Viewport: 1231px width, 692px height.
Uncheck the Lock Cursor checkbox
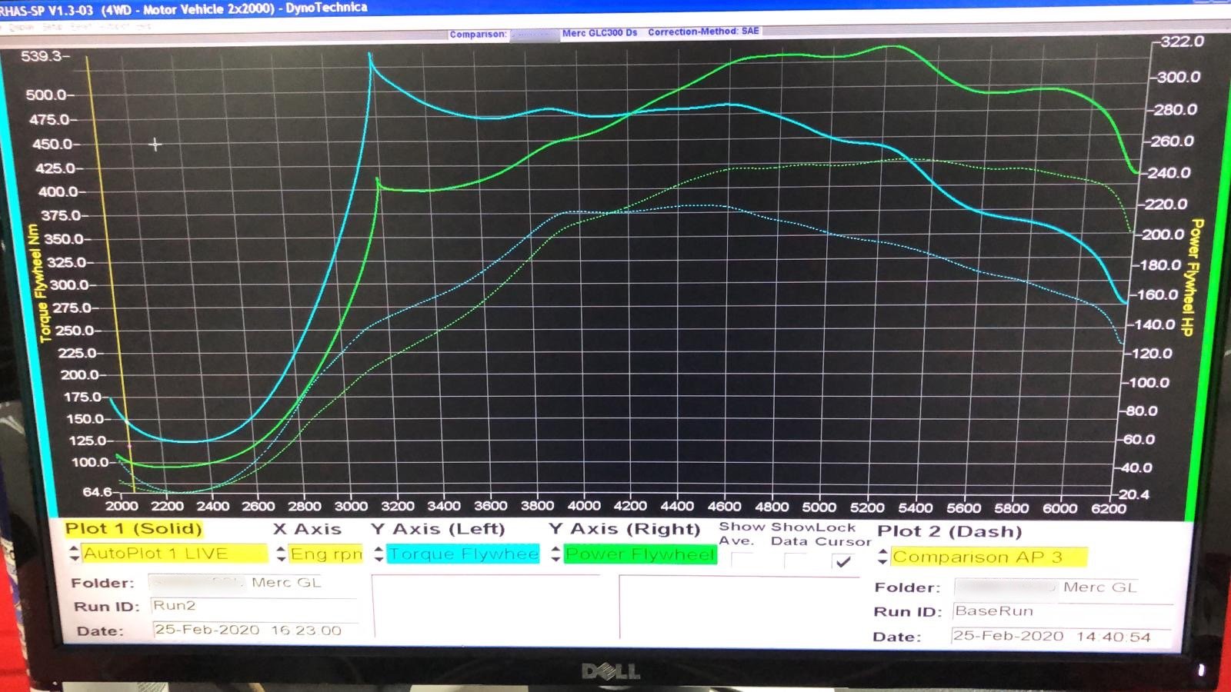coord(843,562)
